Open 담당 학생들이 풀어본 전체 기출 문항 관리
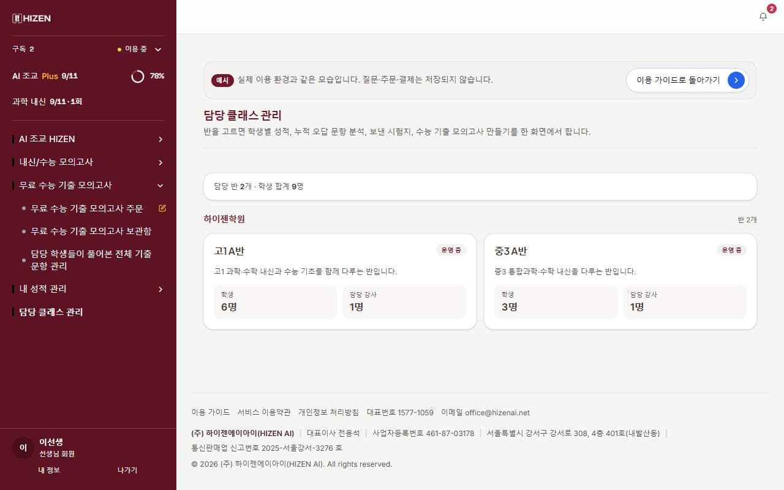The height and width of the screenshot is (490, 784). point(91,260)
